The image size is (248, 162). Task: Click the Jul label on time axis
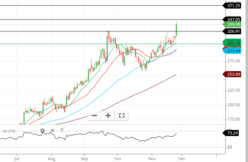click(x=17, y=159)
